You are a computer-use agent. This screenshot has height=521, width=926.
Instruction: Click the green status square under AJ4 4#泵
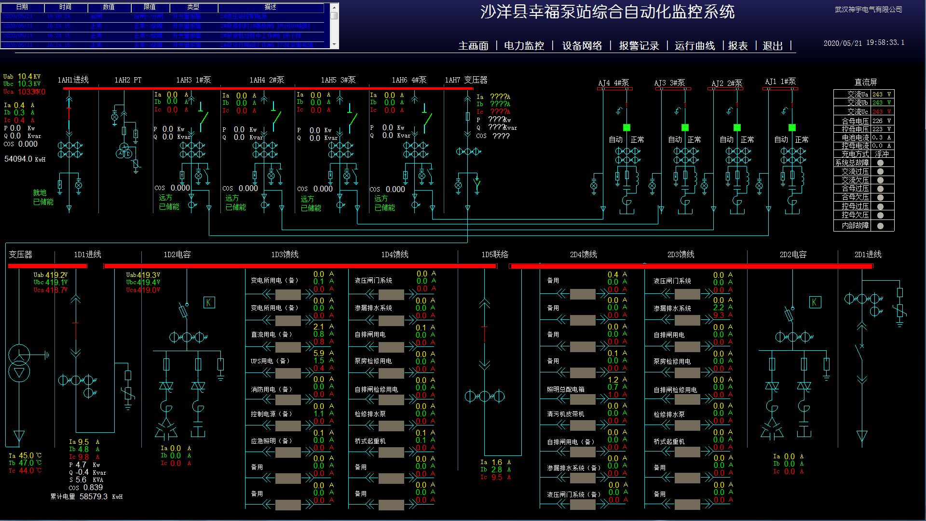tap(626, 128)
